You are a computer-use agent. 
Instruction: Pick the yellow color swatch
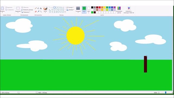(x=104, y=7)
